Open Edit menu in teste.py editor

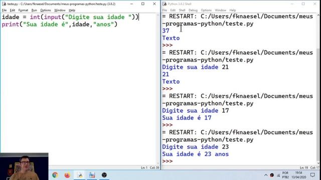pos(13,10)
